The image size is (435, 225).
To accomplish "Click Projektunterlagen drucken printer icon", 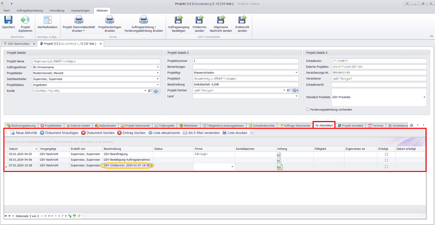I will [x=110, y=20].
